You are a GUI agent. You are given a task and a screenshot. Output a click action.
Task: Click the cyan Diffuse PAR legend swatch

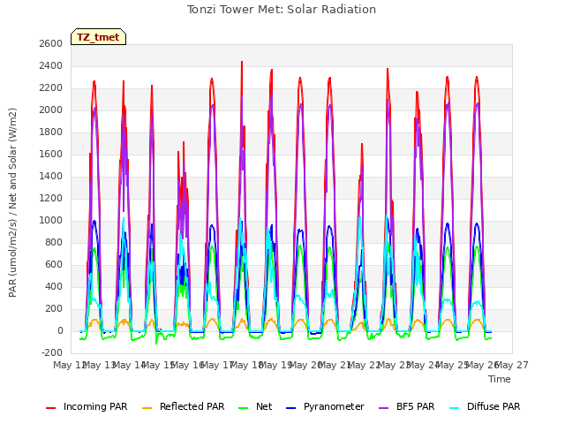point(455,408)
